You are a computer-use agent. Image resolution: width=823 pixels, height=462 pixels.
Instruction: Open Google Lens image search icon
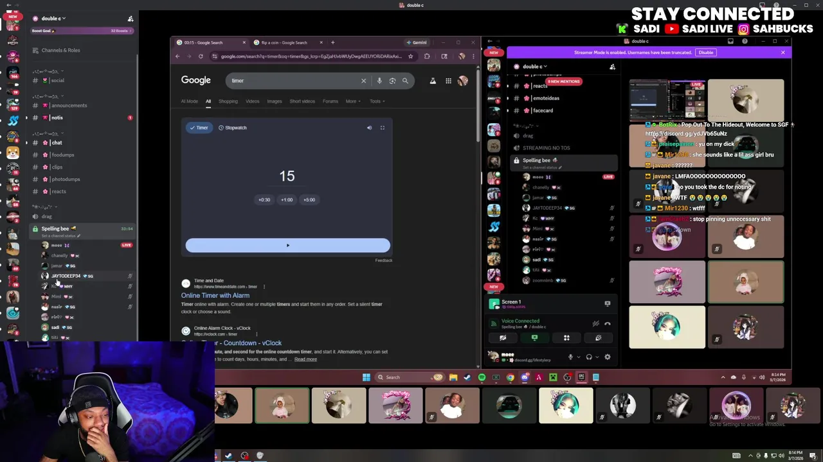pos(392,81)
